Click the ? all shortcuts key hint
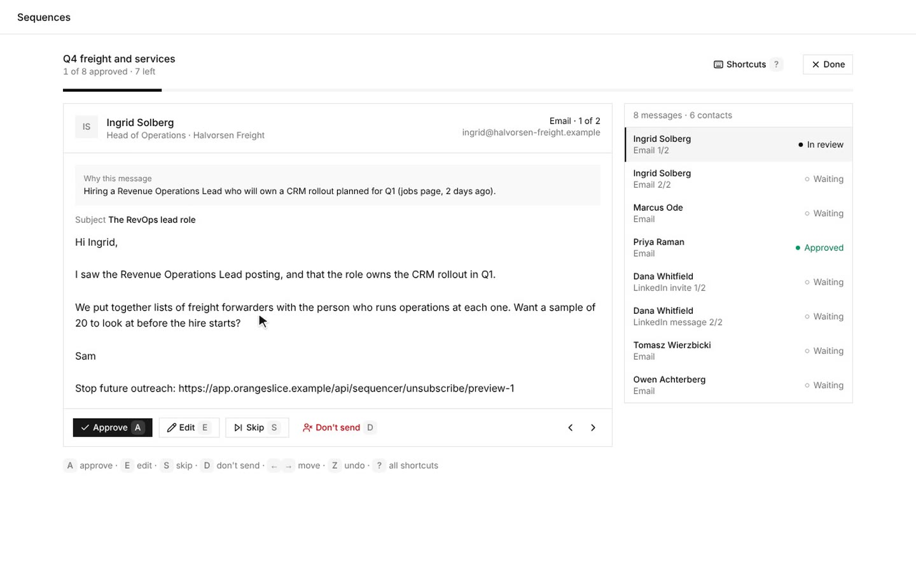This screenshot has width=916, height=573. click(x=379, y=465)
